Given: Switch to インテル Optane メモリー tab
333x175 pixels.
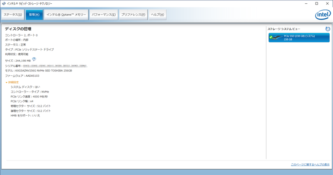Looking at the screenshot, I should point(66,15).
